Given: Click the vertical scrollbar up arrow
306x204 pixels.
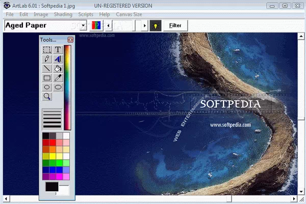Looking at the screenshot, I should 301,36.
